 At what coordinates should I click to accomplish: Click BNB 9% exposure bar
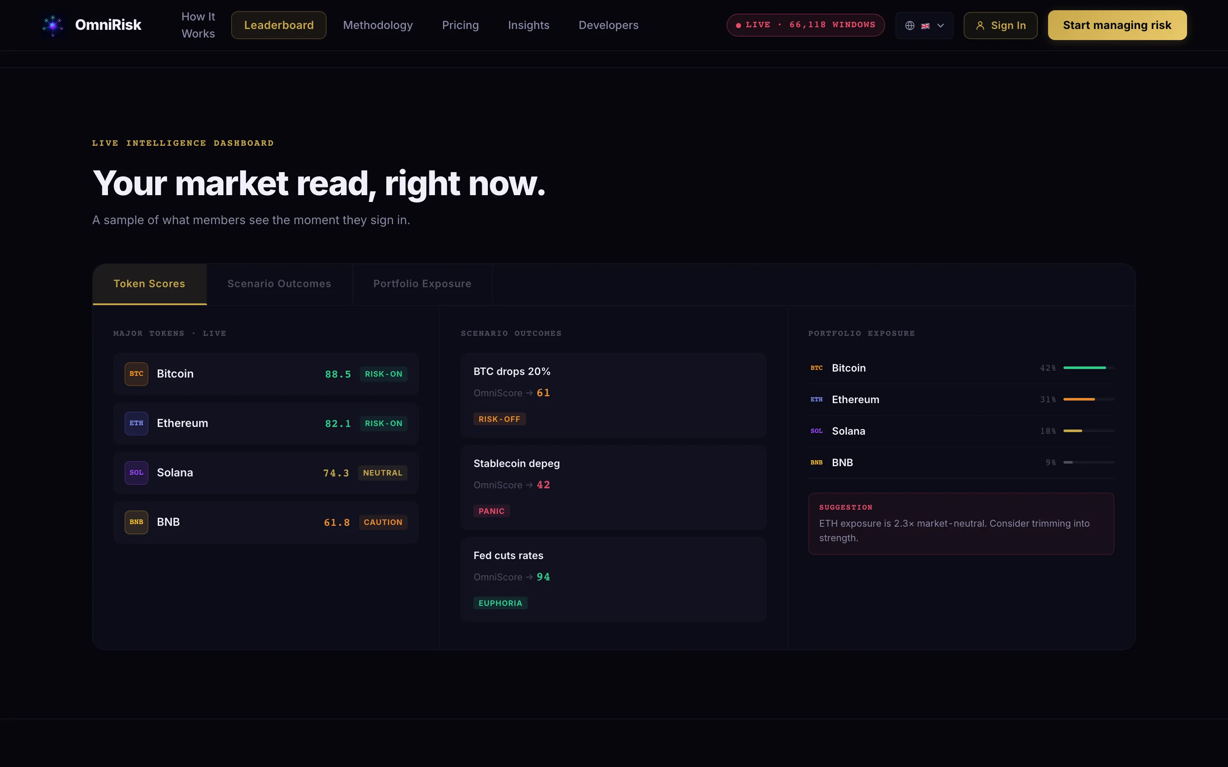tap(1089, 462)
